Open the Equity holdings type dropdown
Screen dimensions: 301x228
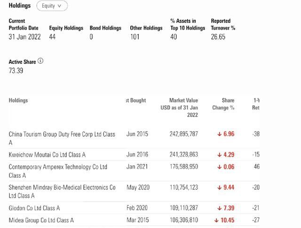(52, 6)
